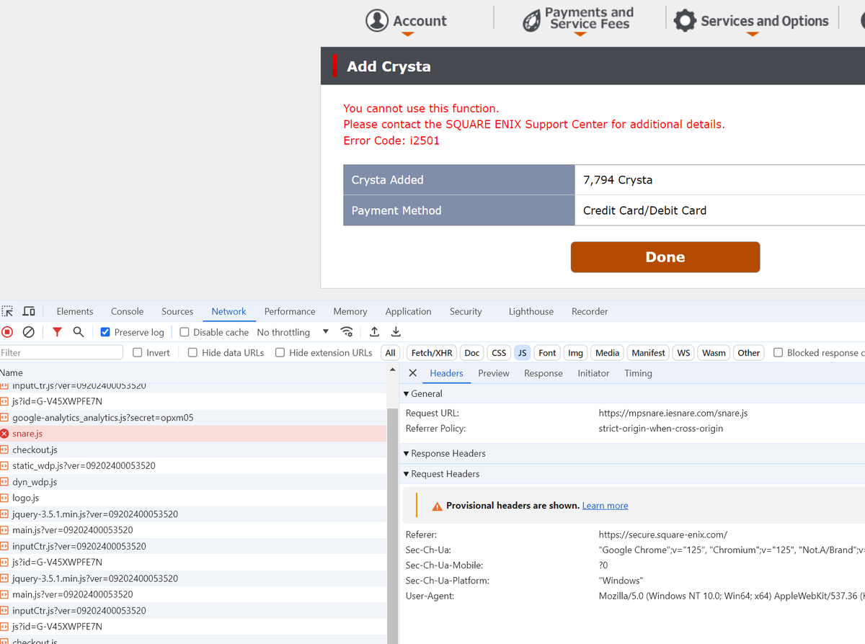Select the dyn_wdp.js request row

point(193,482)
